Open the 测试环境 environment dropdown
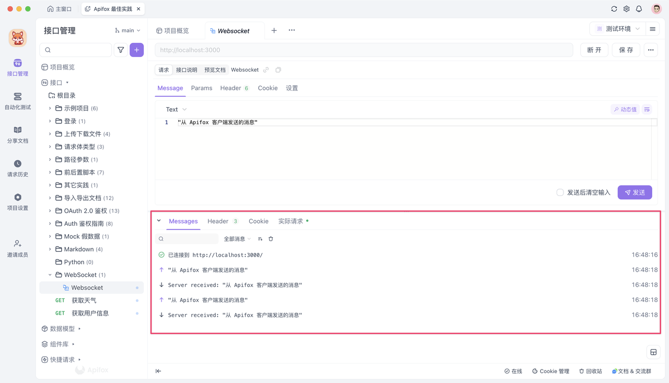 pos(617,29)
